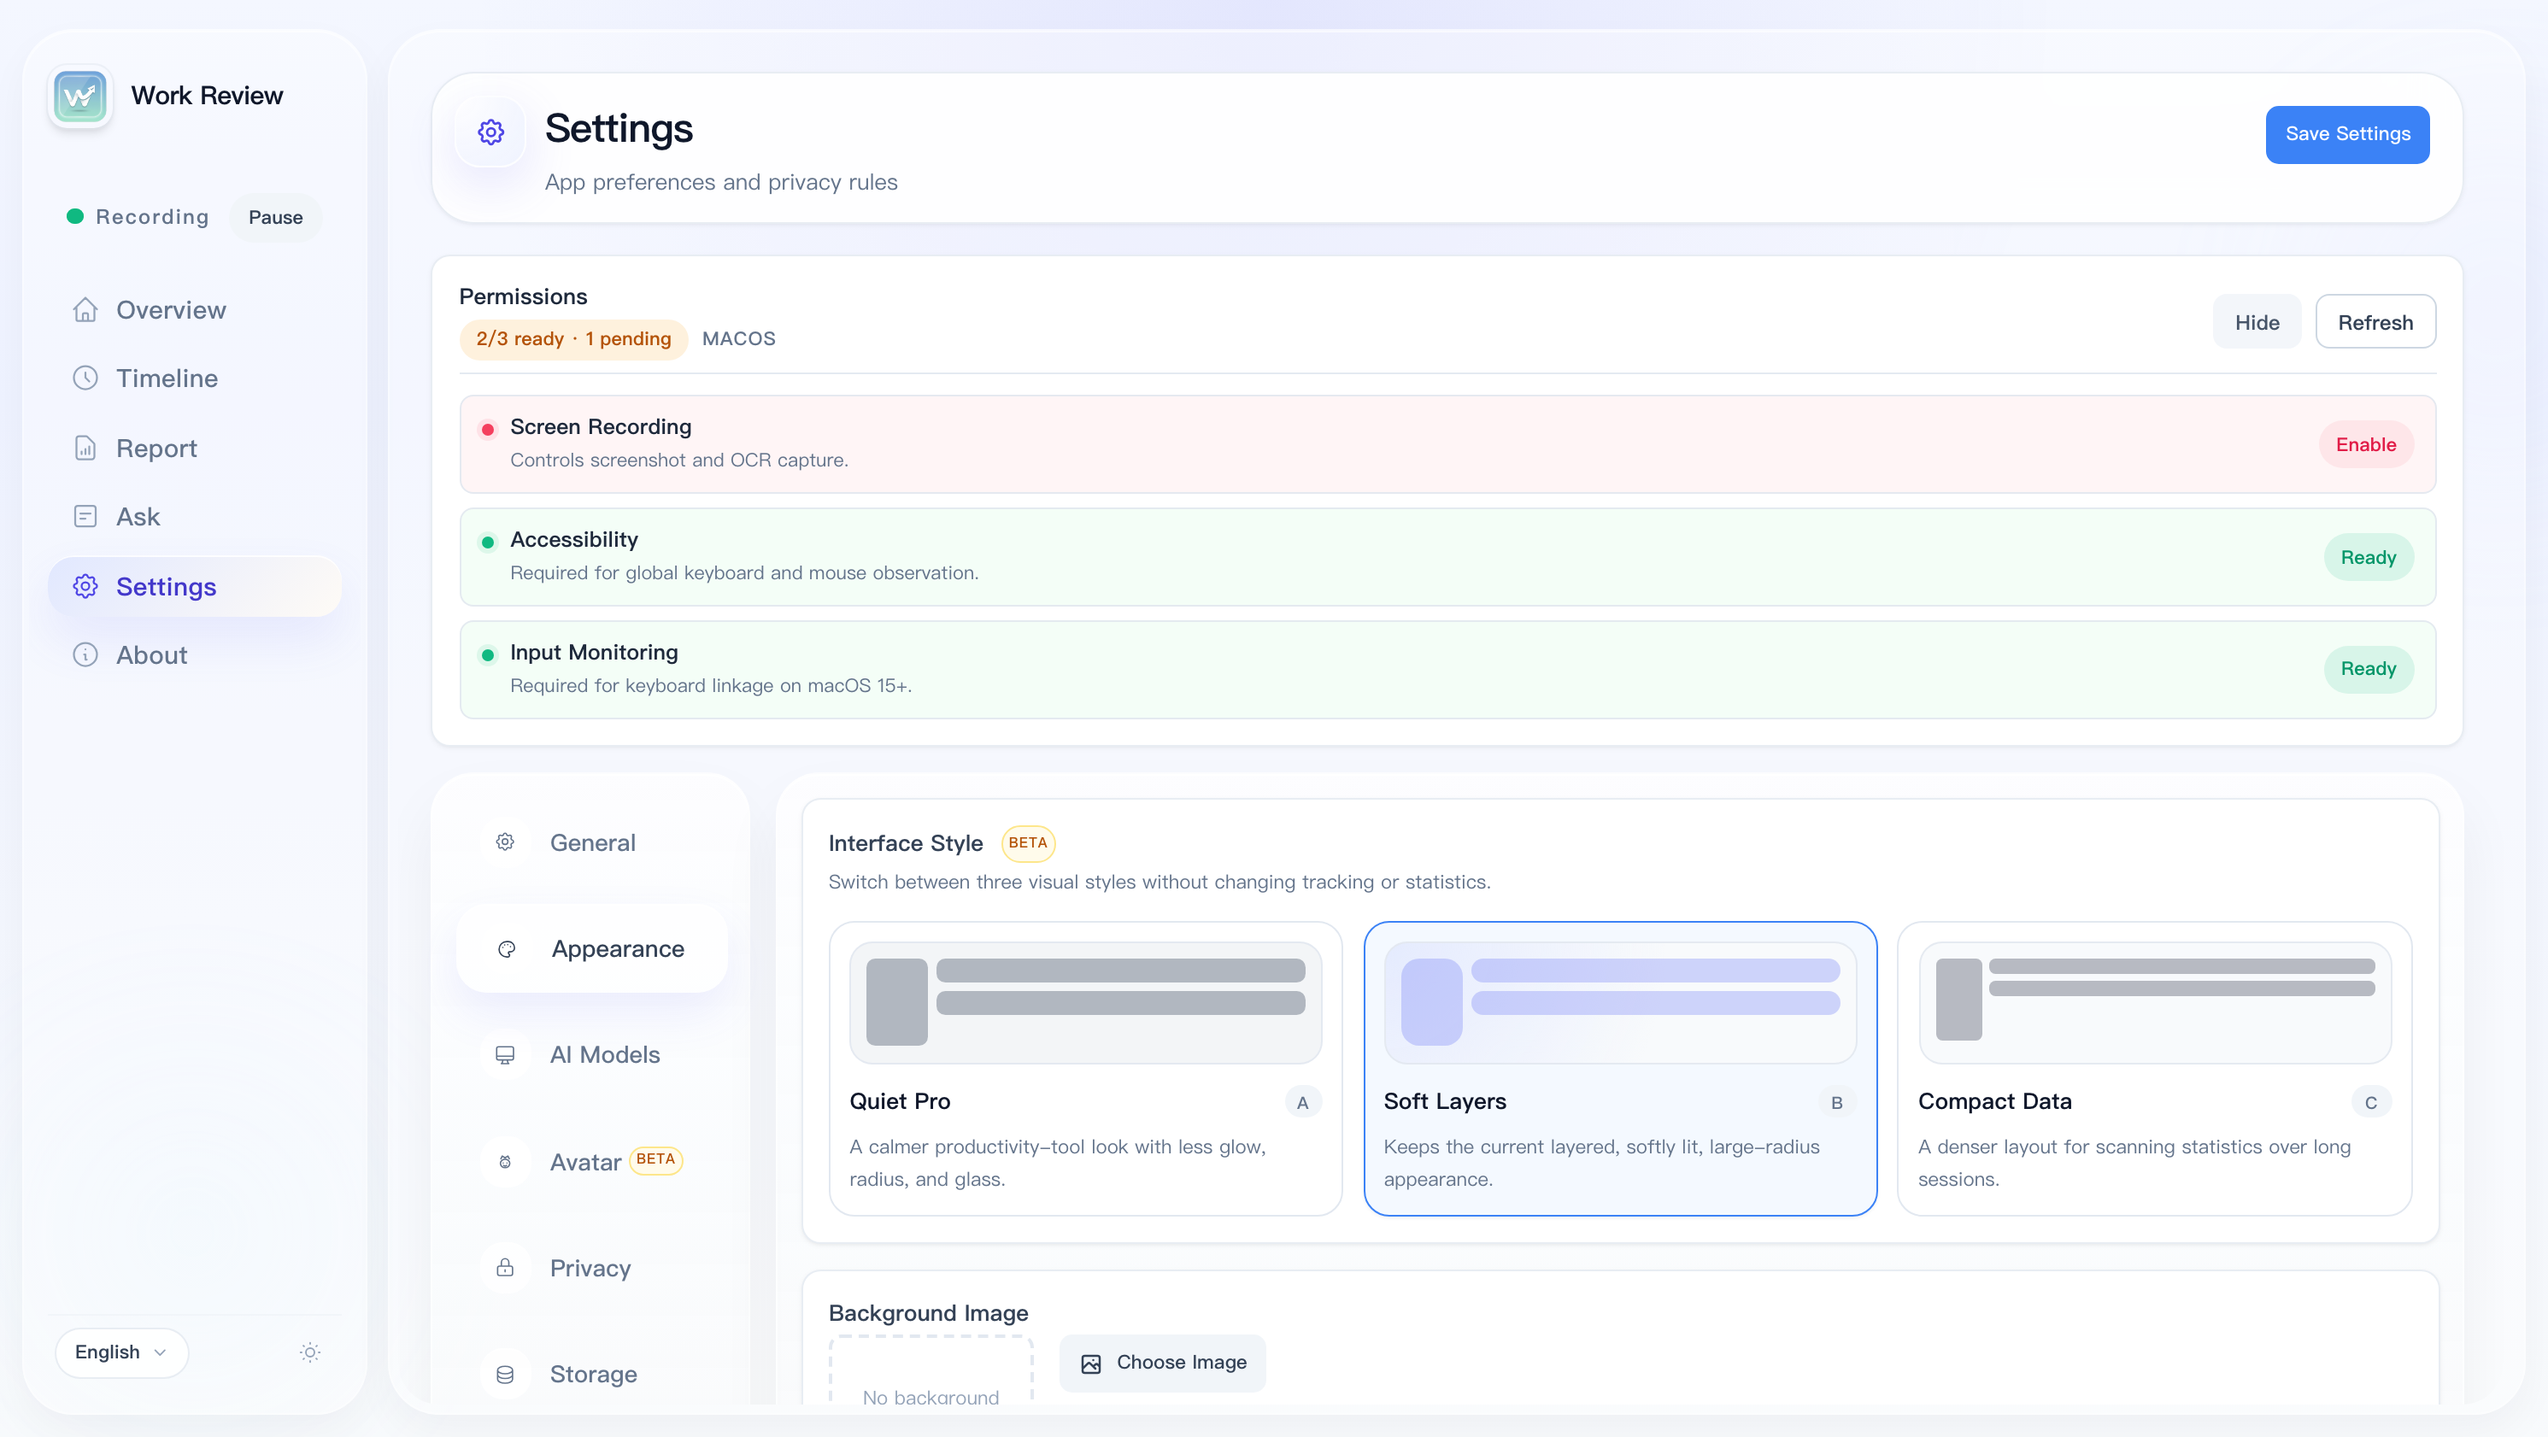Open the Report page

[195, 448]
